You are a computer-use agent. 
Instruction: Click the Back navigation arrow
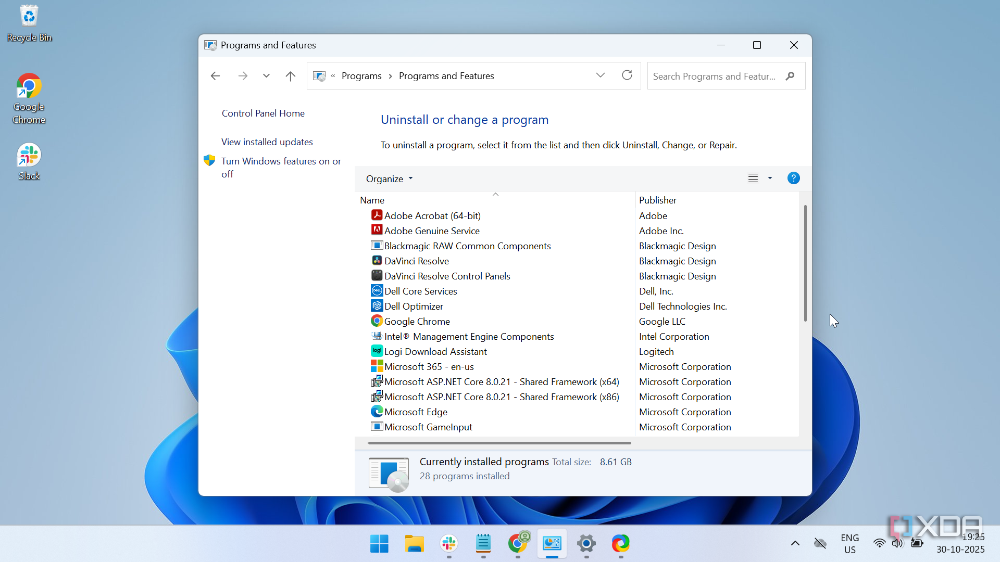[215, 76]
